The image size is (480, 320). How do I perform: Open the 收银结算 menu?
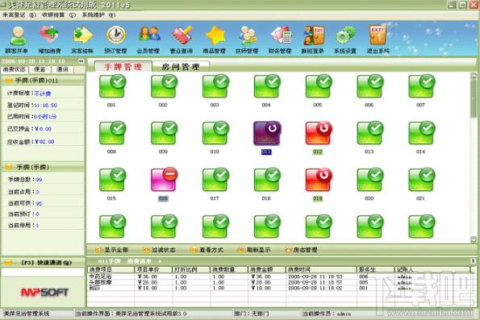tap(59, 15)
